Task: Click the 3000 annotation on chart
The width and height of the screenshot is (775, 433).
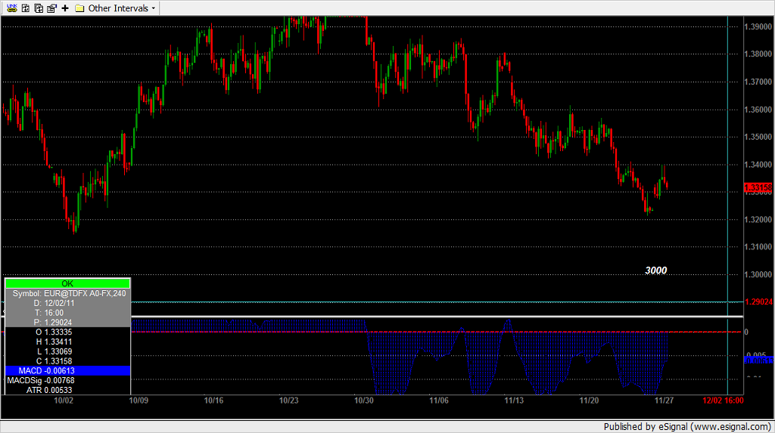Action: pos(656,270)
